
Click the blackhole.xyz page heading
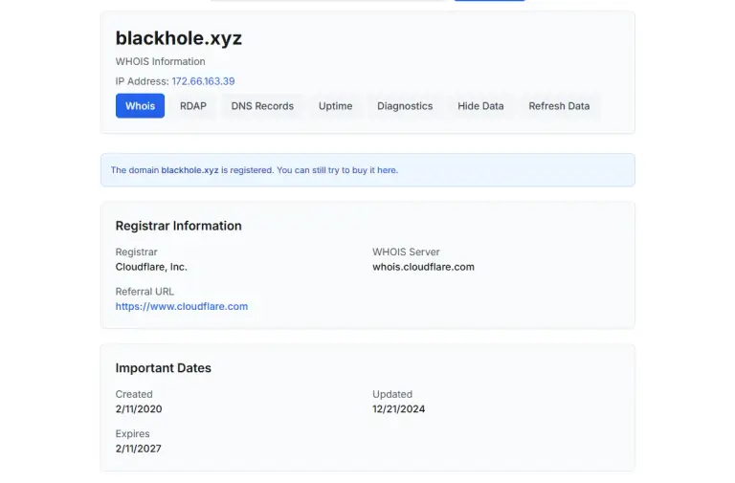coord(179,38)
